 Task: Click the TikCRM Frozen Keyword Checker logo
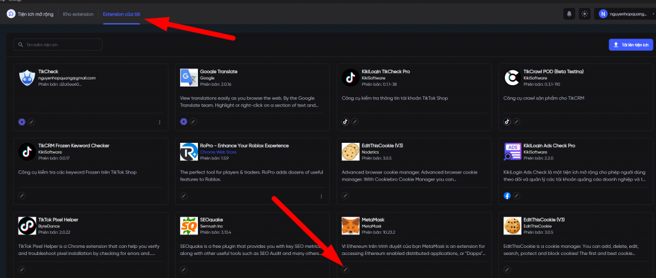(27, 152)
